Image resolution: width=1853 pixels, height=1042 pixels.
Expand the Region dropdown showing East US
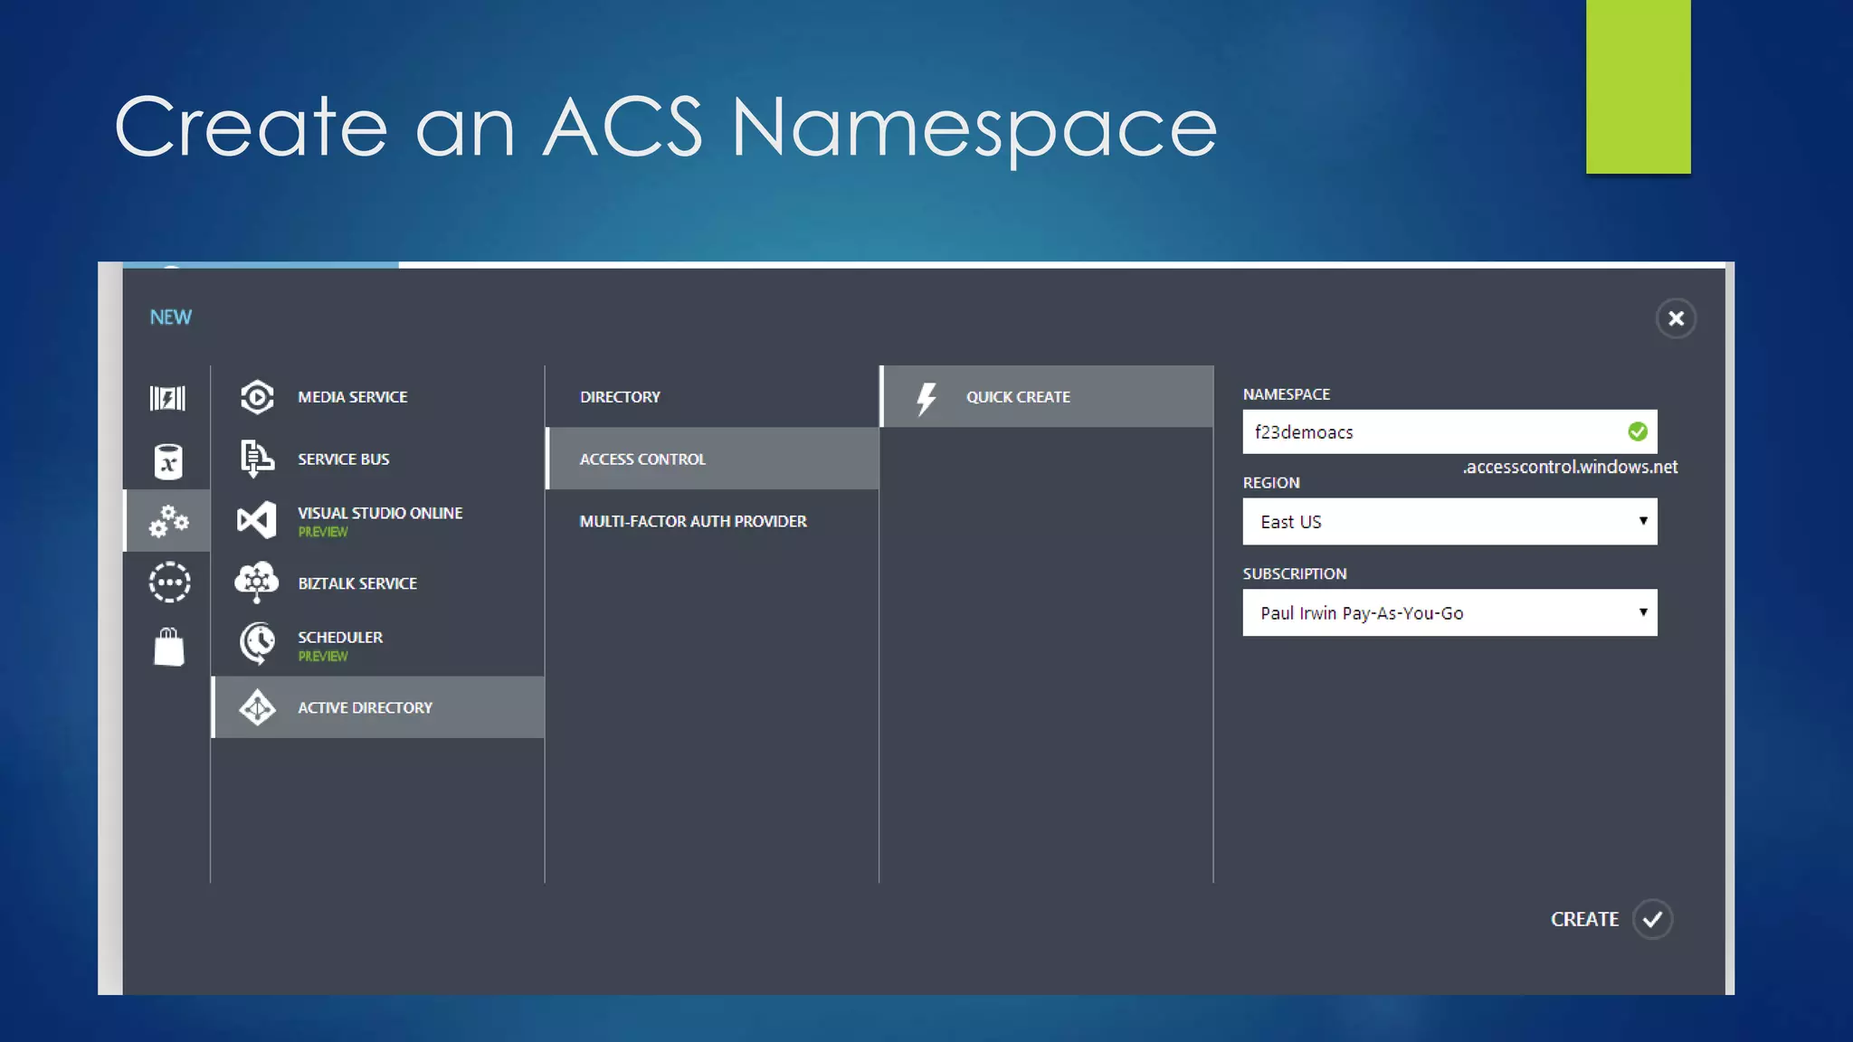1449,522
